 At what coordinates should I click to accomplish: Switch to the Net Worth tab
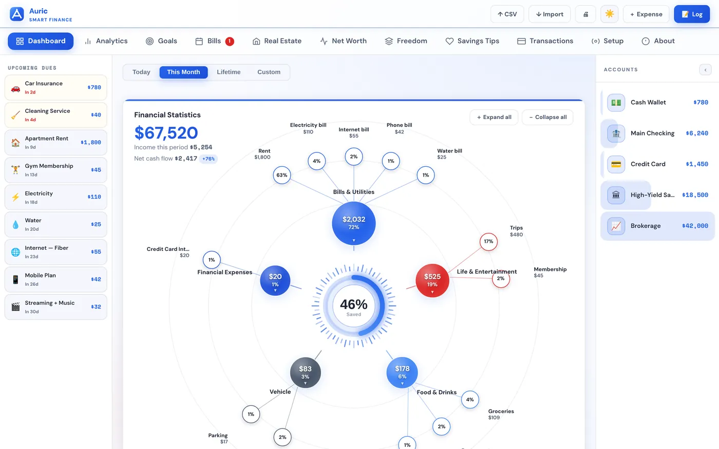[x=343, y=41]
